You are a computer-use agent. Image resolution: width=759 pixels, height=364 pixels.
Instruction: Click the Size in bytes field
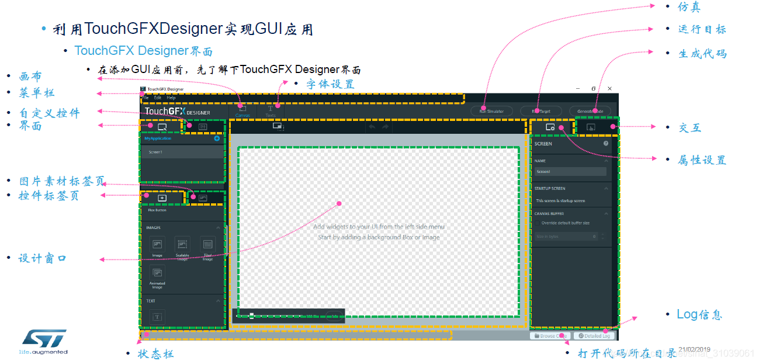coord(566,237)
